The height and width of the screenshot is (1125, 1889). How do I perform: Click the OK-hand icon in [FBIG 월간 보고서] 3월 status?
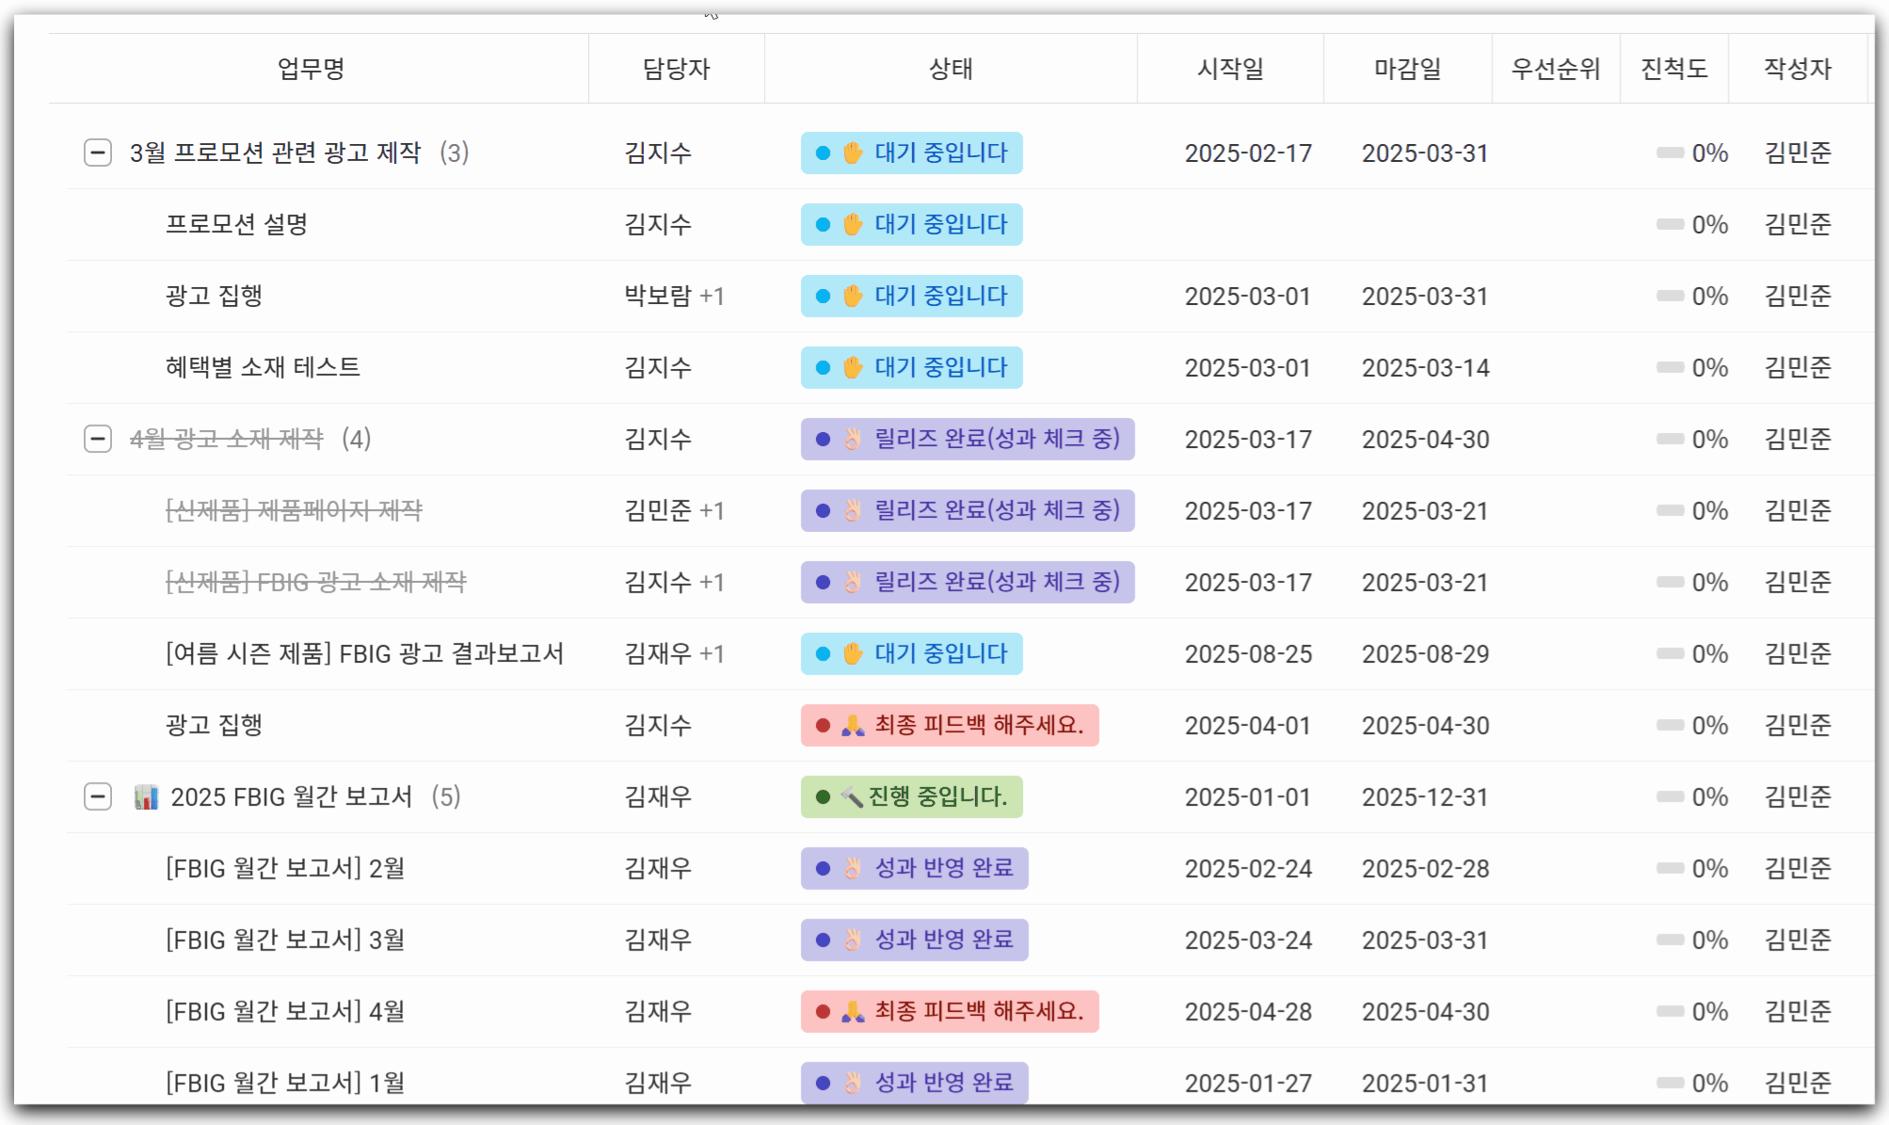(853, 940)
